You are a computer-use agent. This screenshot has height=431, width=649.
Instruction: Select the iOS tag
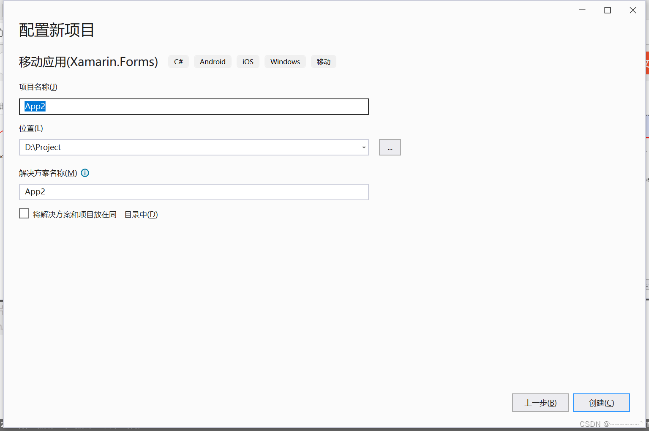[x=248, y=62]
